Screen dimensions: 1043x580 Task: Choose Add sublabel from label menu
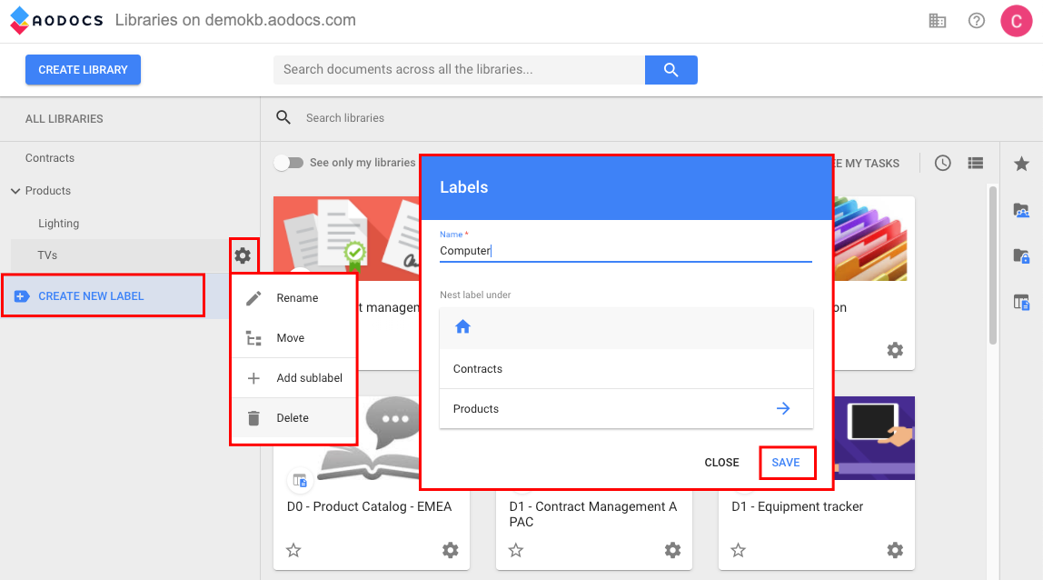(x=293, y=377)
